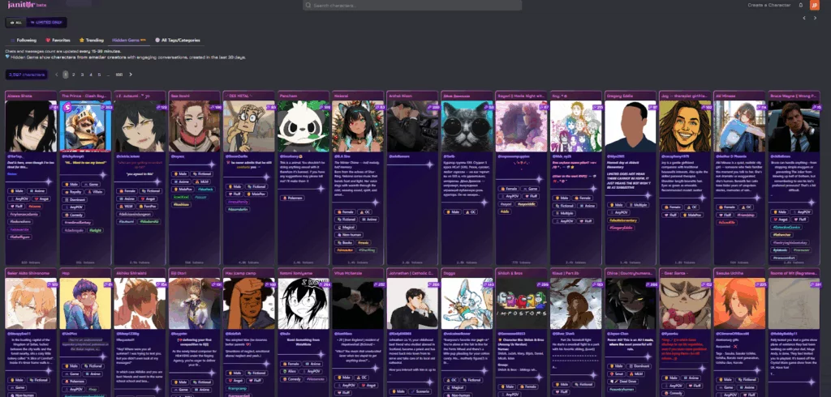Click the chat count badge on The Prince card
The height and width of the screenshot is (397, 831).
[106, 108]
